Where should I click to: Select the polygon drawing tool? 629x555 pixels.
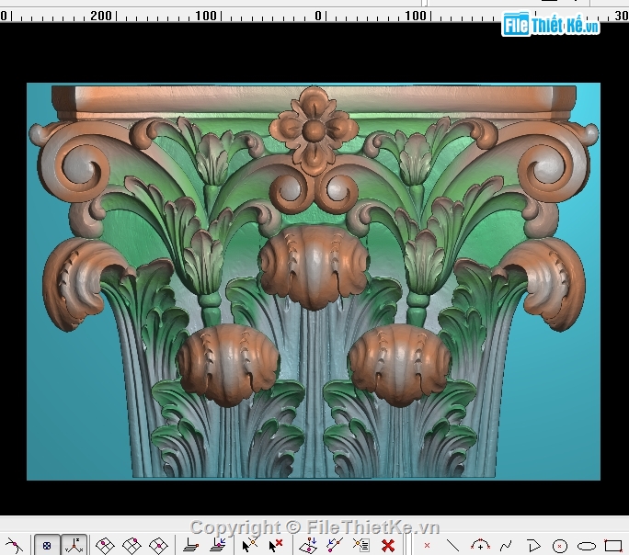(x=533, y=546)
